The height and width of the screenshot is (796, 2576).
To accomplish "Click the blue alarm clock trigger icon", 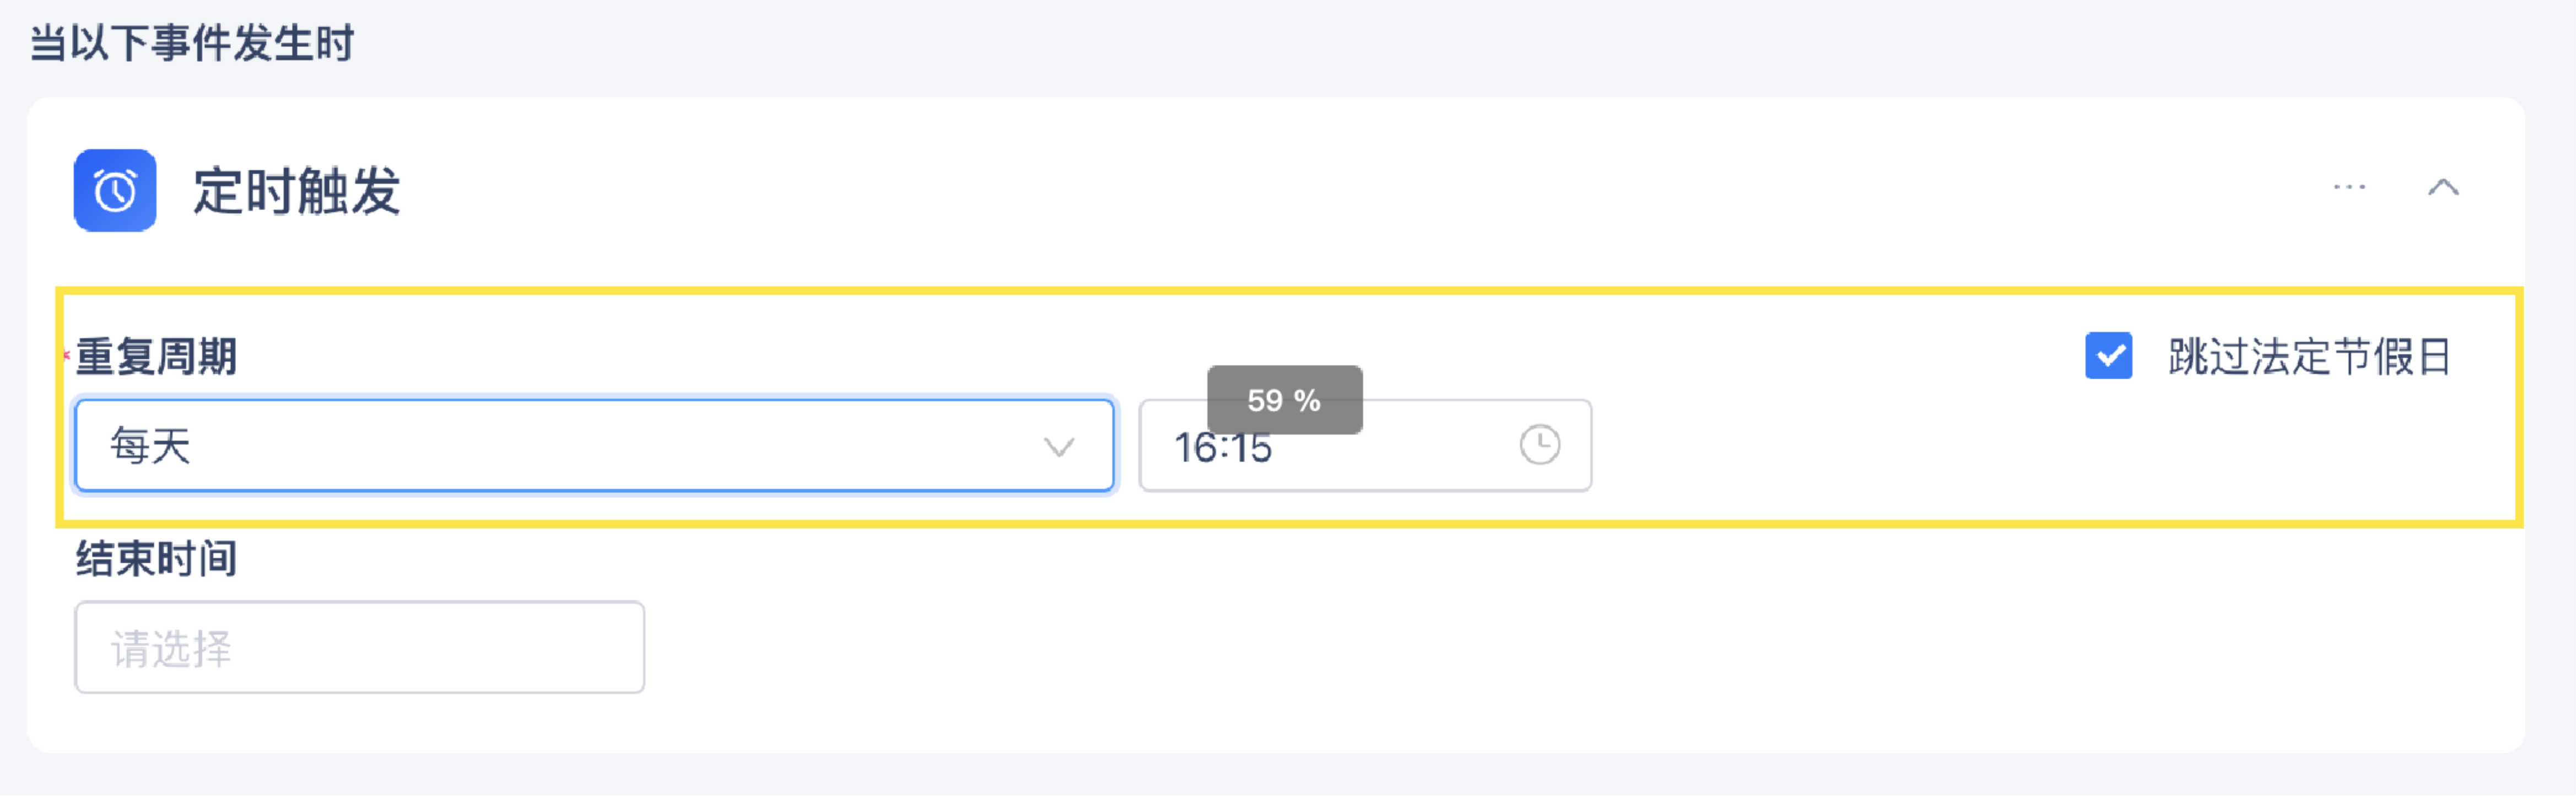I will point(115,190).
